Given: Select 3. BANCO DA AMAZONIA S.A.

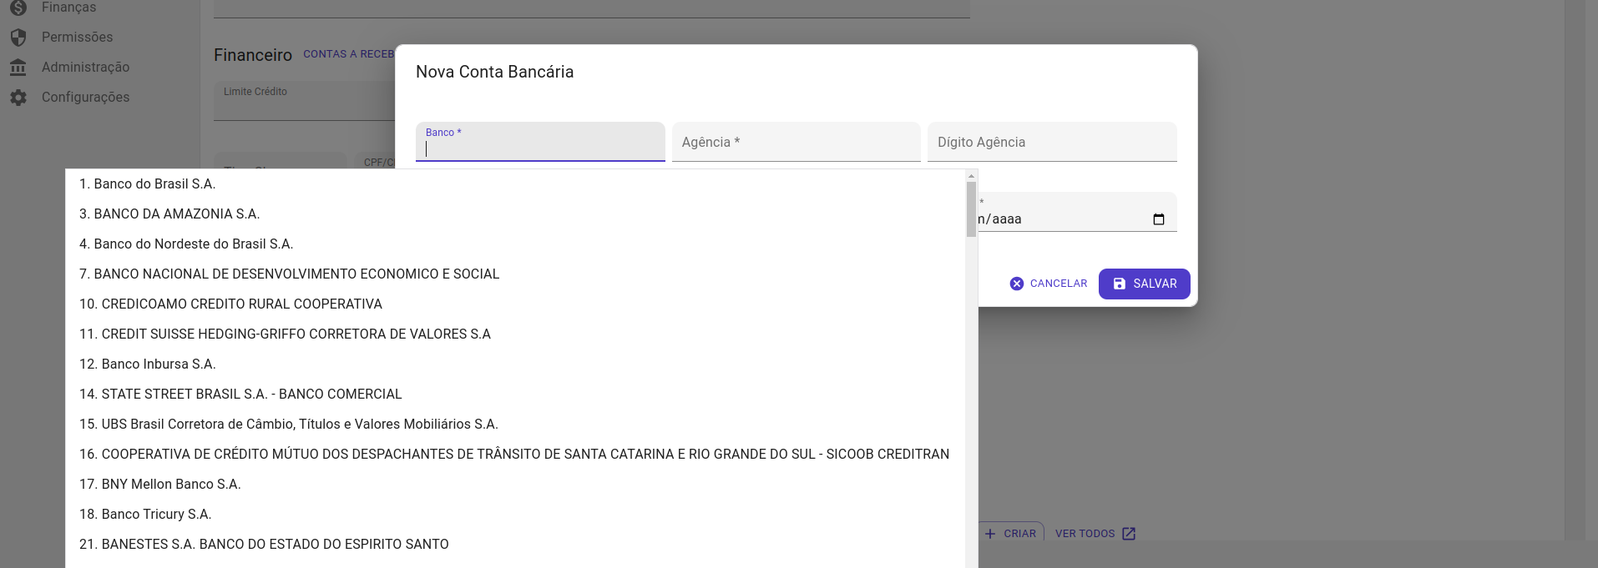Looking at the screenshot, I should 515,214.
